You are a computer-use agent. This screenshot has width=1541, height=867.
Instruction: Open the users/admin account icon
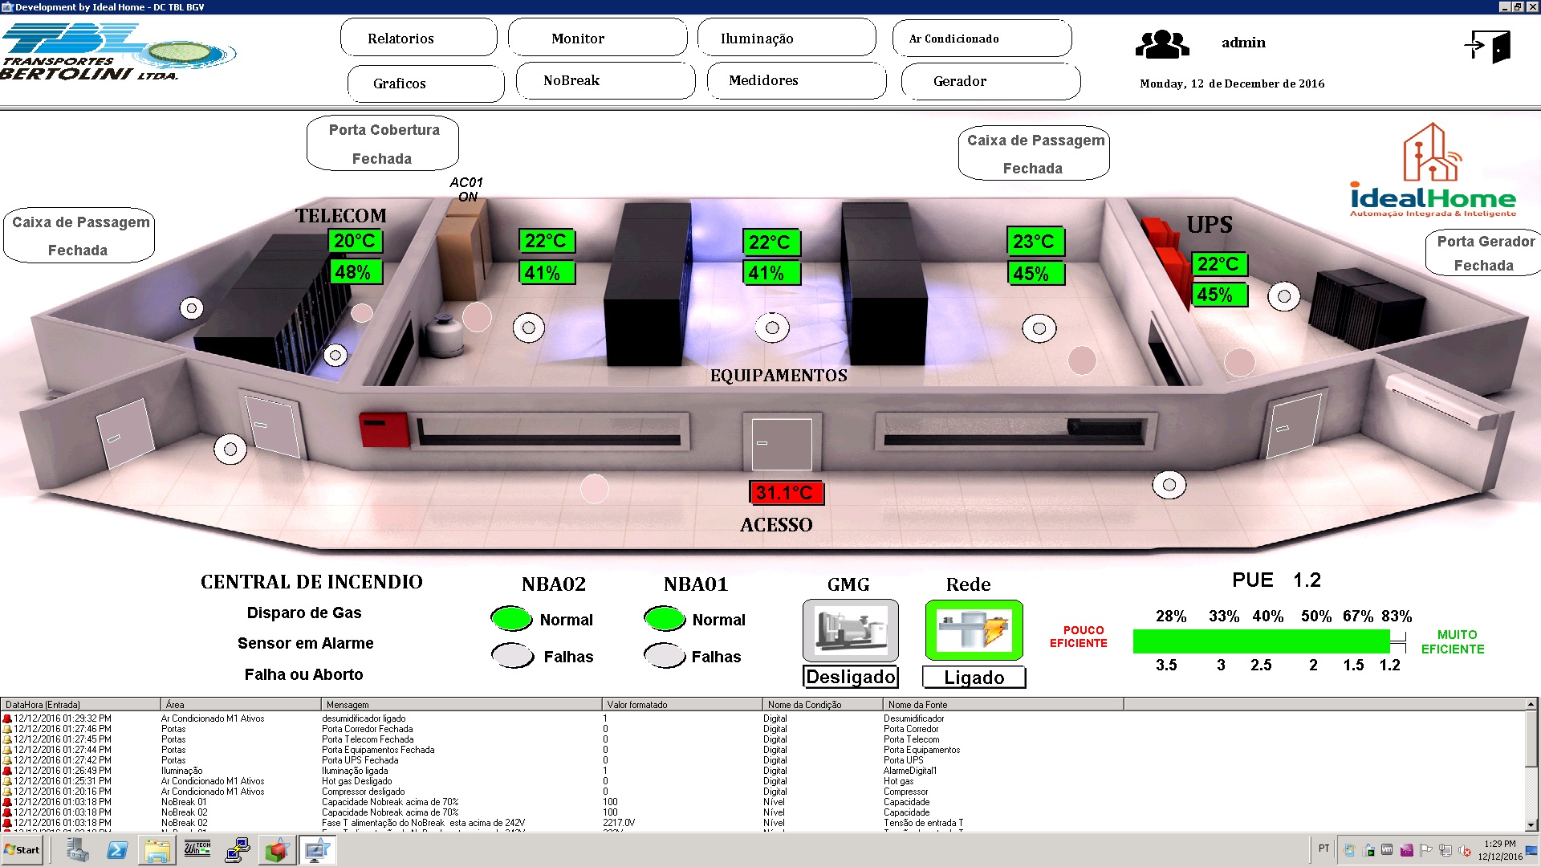1162,44
